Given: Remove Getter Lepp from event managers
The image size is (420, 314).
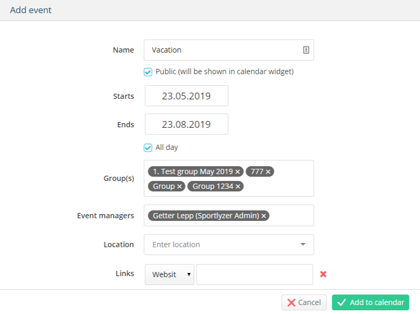Looking at the screenshot, I should point(263,216).
